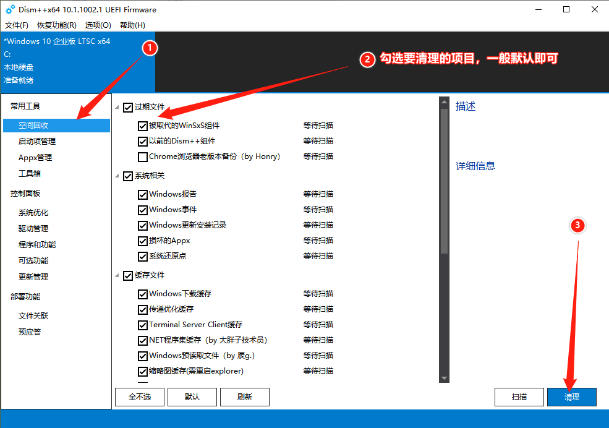Open 工具箱 in the sidebar
Viewport: 609px width, 428px height.
point(30,174)
